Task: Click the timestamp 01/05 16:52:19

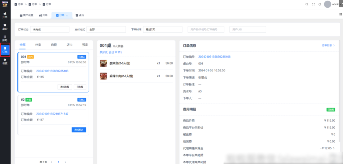Action: (x=77, y=105)
